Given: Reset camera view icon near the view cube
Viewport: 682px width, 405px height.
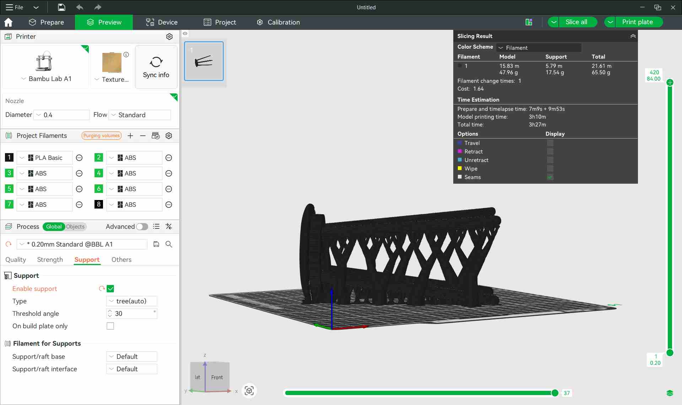Looking at the screenshot, I should pos(249,391).
